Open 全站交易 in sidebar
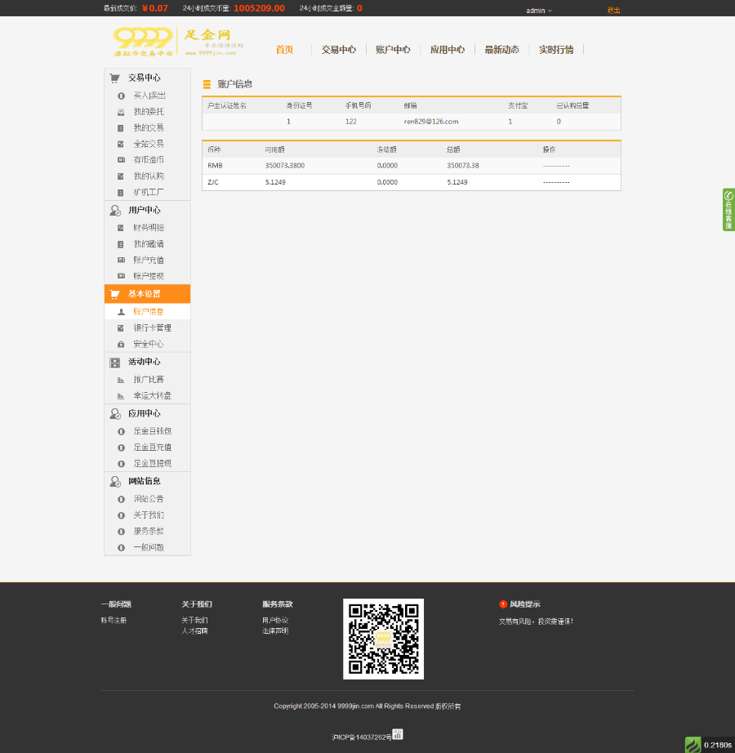The image size is (735, 753). click(149, 144)
